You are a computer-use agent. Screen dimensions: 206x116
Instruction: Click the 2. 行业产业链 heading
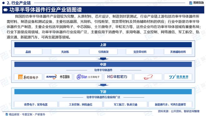point(19,3)
